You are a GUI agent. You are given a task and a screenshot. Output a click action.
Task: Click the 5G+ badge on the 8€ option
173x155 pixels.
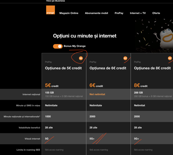(x=170, y=58)
